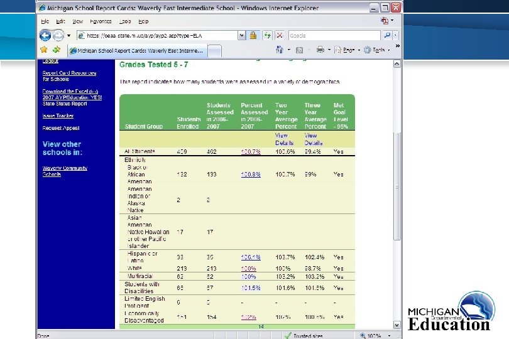Go back with the browser Back arrow

click(x=45, y=35)
